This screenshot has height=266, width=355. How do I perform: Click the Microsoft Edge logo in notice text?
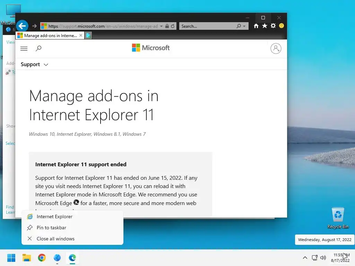[x=76, y=202]
